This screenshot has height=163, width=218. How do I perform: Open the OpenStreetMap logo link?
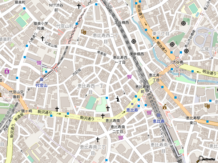pyautogui.click(x=206, y=159)
